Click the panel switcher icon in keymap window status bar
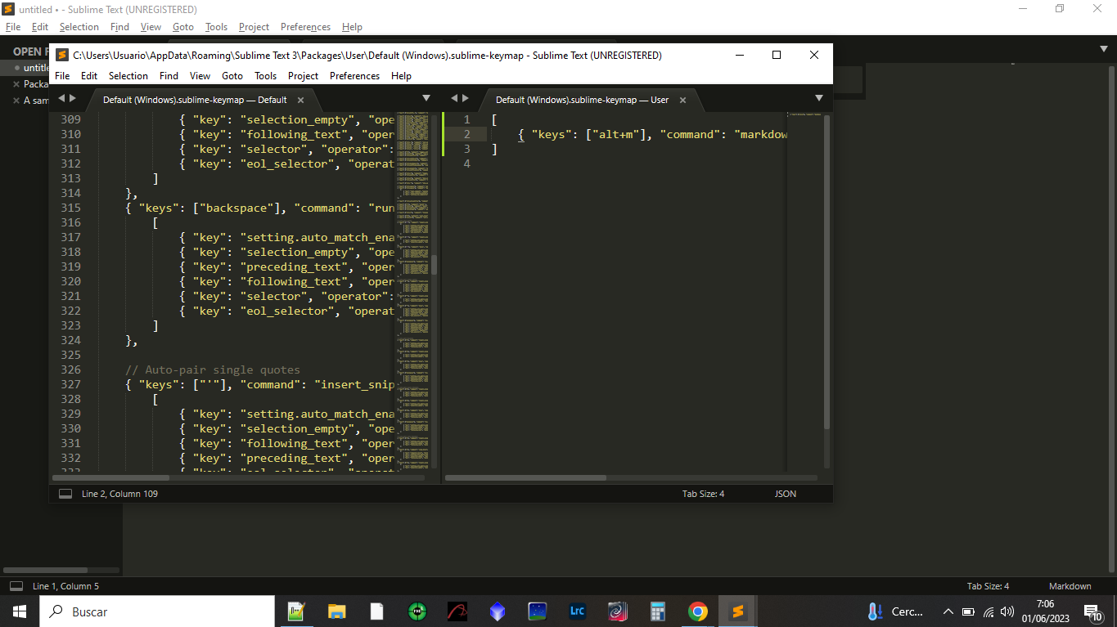1117x627 pixels. point(65,494)
